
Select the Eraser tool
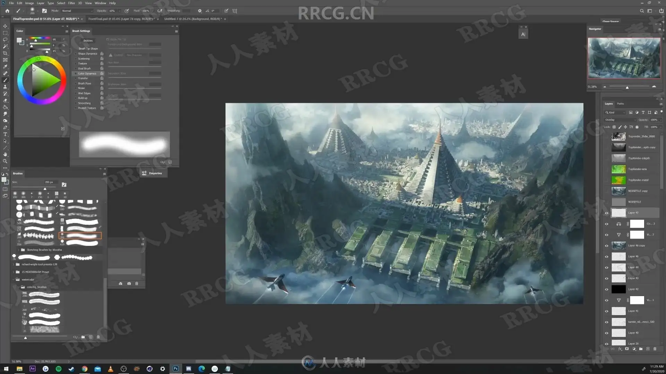pyautogui.click(x=5, y=100)
